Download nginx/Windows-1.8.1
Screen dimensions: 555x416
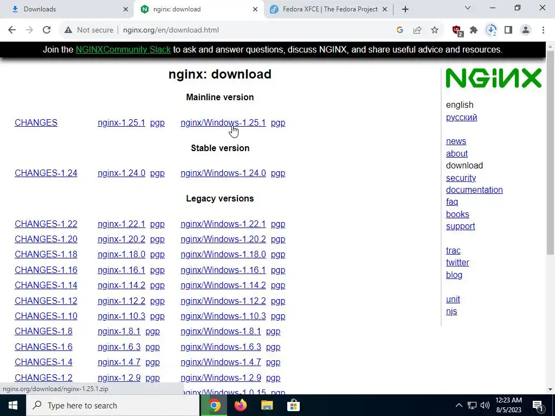(x=221, y=331)
